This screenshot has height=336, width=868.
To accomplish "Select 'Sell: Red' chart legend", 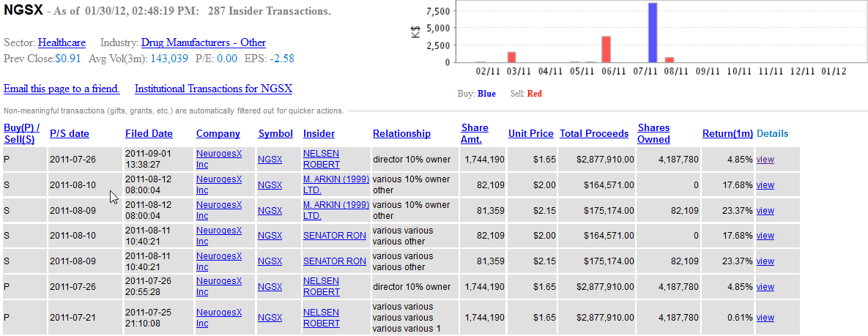I will click(526, 94).
